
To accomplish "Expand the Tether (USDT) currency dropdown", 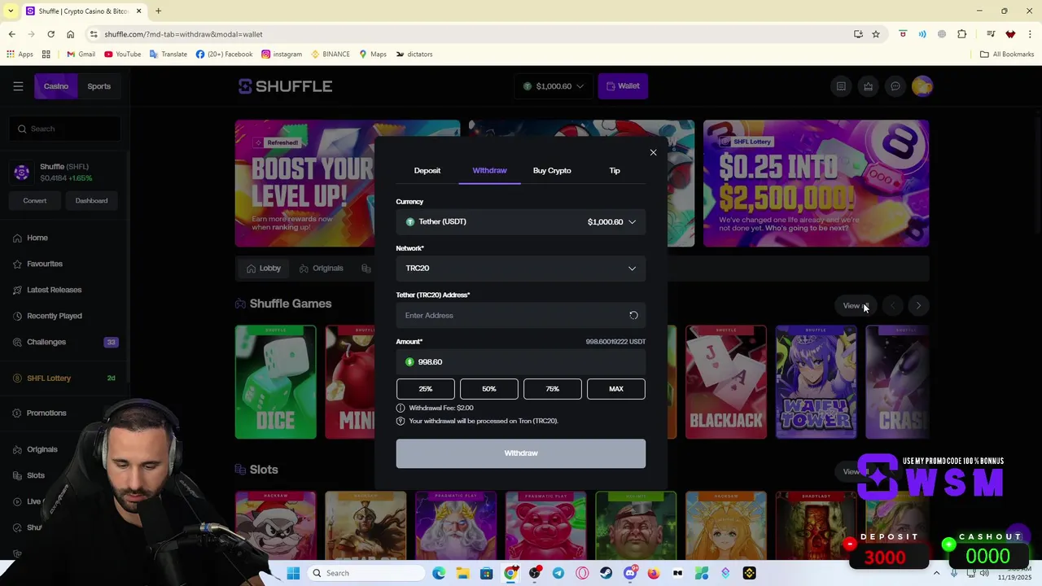I will click(x=521, y=221).
